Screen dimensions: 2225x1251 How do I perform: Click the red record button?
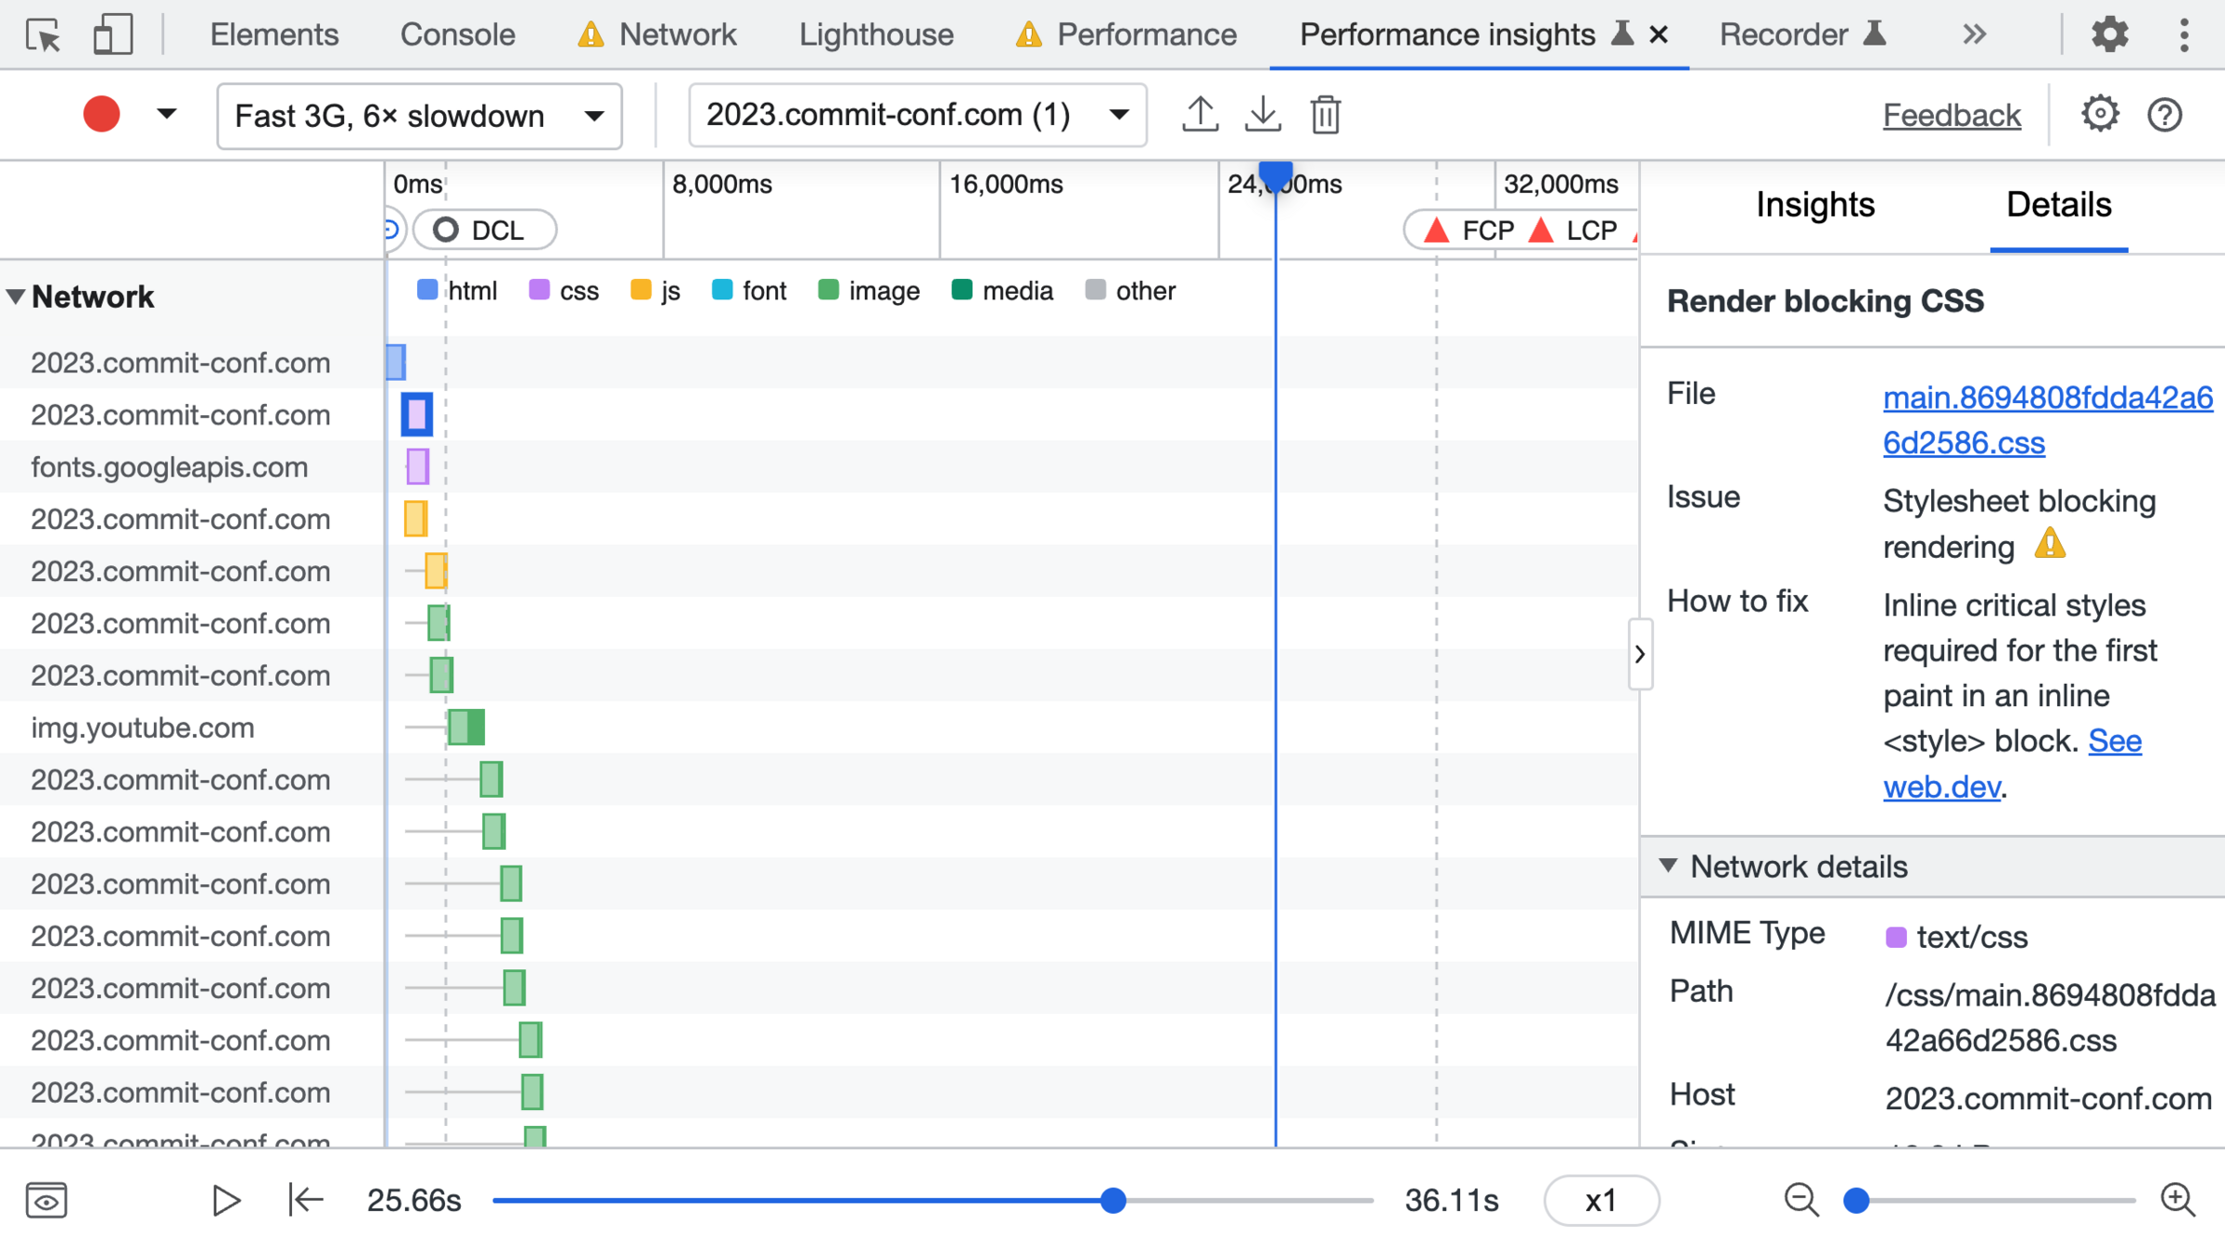(x=101, y=115)
